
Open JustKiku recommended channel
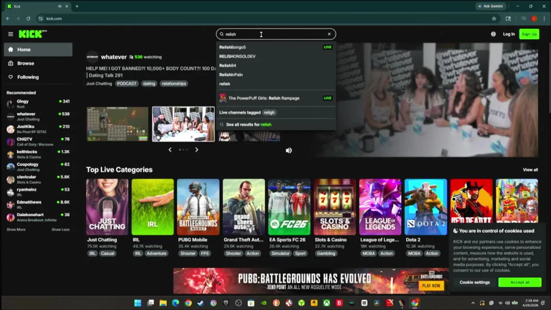[38, 129]
